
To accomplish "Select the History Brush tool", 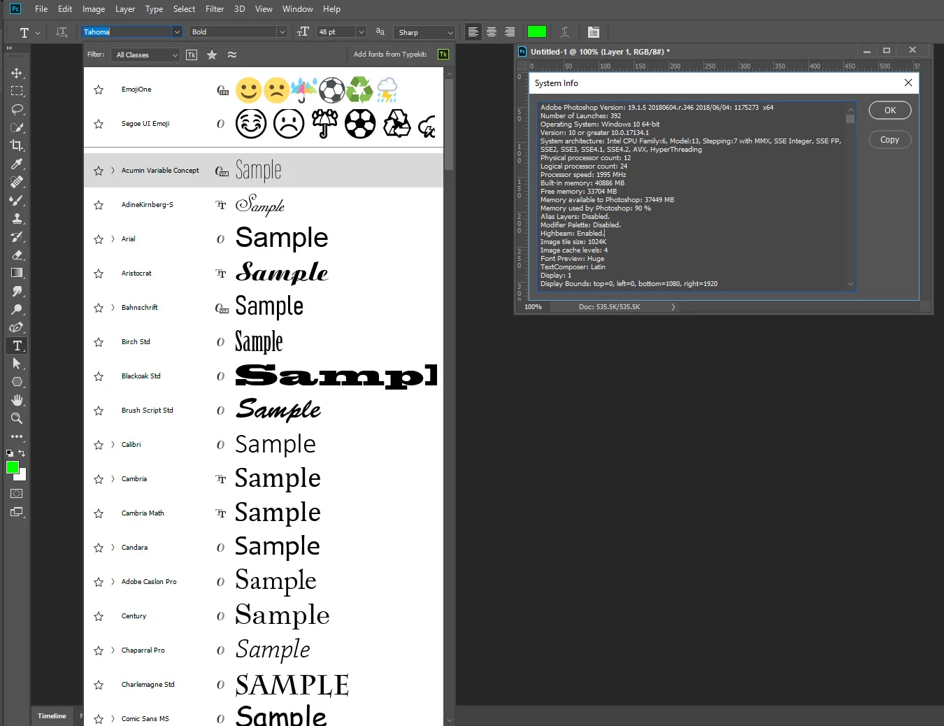I will (17, 236).
